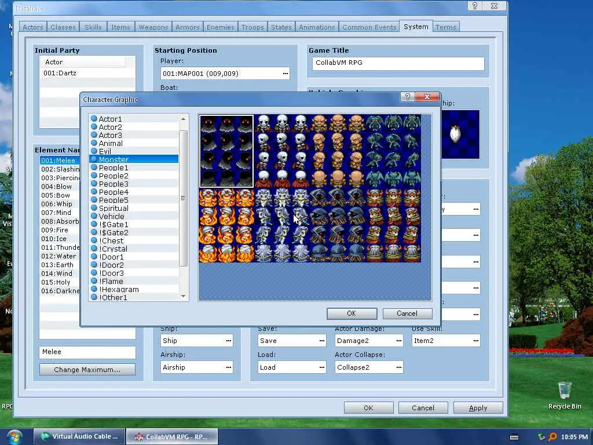Select the !Door1 graphic file

click(x=134, y=257)
